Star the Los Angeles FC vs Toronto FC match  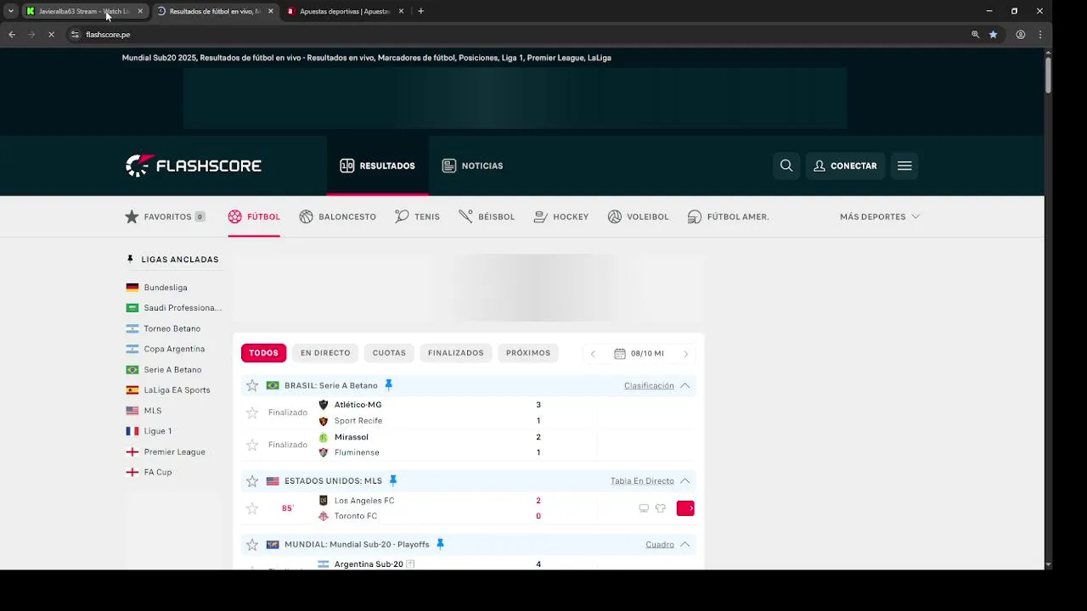(x=252, y=508)
